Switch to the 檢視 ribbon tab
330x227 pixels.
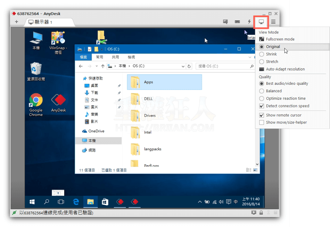[x=131, y=57]
